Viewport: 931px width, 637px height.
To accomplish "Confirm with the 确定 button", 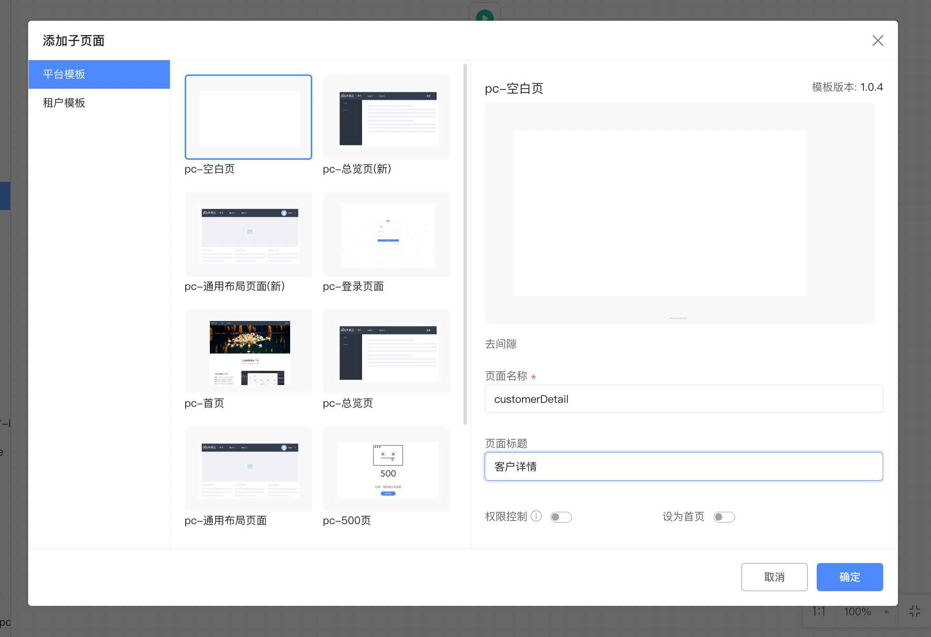I will [x=850, y=577].
